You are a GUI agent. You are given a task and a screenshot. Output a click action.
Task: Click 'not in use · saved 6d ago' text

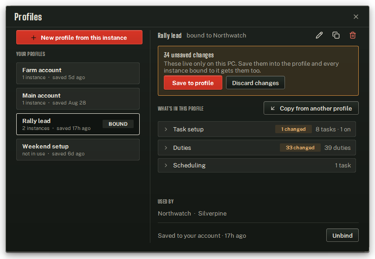(x=53, y=154)
